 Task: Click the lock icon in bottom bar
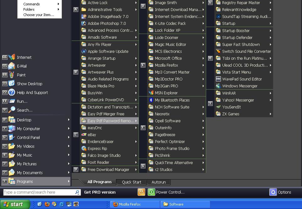coord(141,192)
